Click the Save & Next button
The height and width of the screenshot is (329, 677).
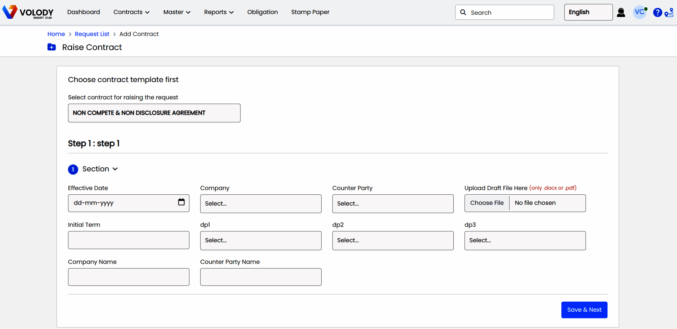pyautogui.click(x=584, y=310)
